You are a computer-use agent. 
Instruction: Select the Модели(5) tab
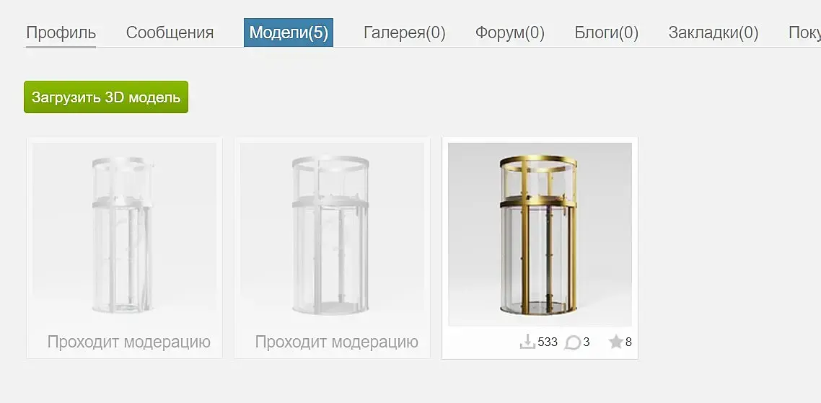(289, 32)
